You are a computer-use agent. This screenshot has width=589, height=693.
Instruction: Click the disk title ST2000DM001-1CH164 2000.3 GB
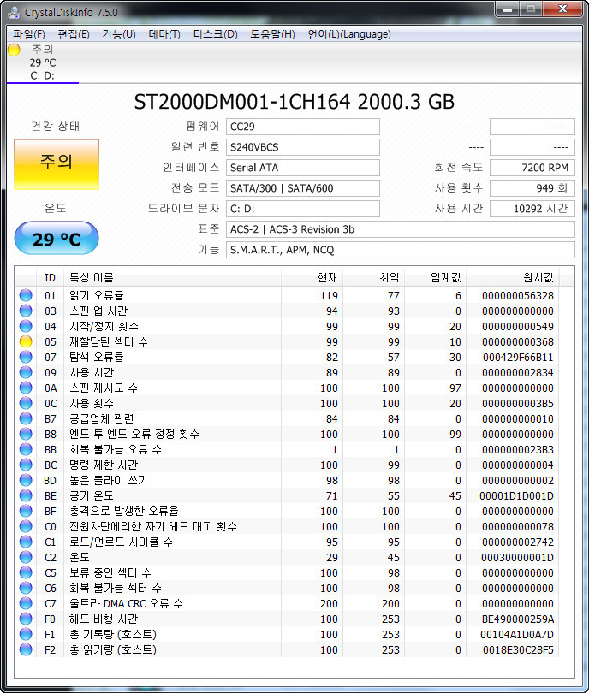[x=294, y=102]
